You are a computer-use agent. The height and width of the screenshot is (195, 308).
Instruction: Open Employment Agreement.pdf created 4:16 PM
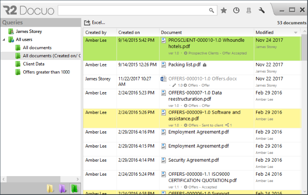(198, 132)
